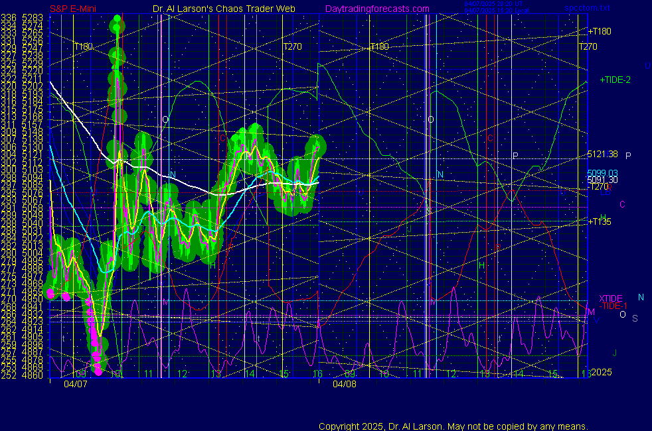Select the 04/08 date label on time axis
Viewport: 652px width, 431px height.
pos(345,383)
